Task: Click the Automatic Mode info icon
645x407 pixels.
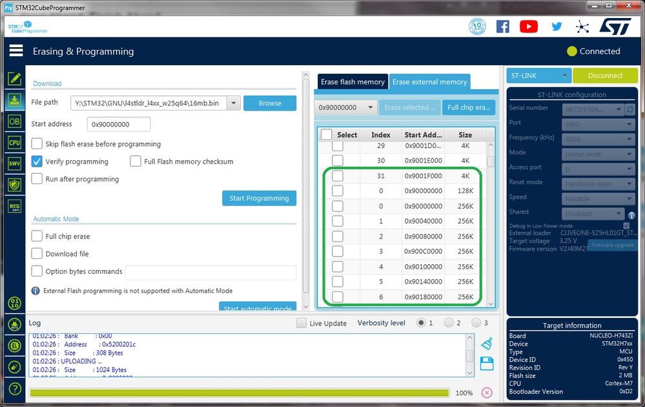Action: click(x=36, y=291)
